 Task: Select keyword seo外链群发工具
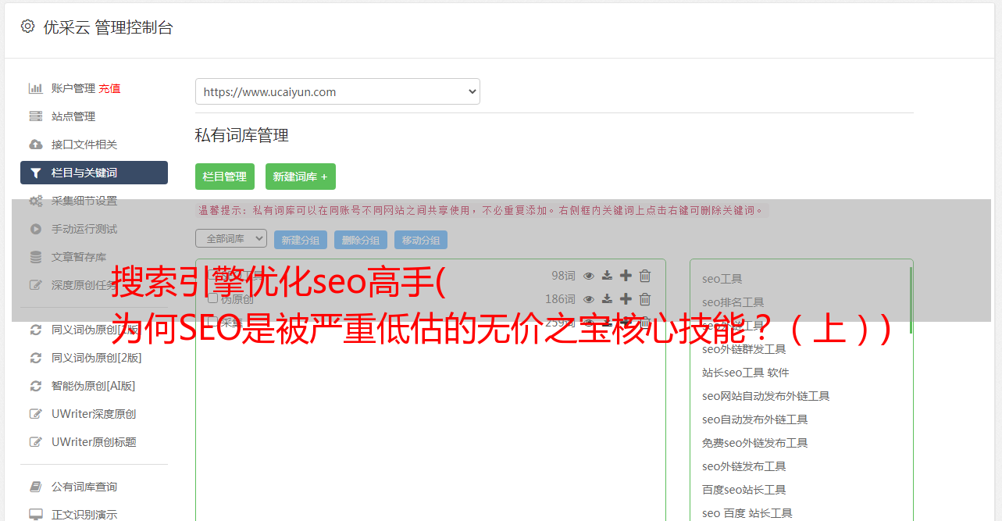pos(744,349)
